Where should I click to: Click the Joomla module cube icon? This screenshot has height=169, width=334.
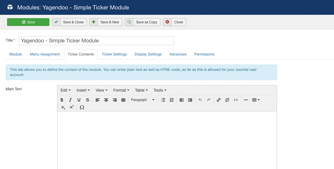[x=10, y=7]
